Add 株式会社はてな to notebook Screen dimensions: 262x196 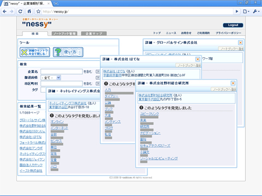(x=188, y=65)
